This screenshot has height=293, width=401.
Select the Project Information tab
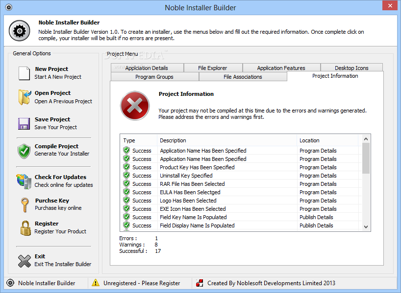335,76
